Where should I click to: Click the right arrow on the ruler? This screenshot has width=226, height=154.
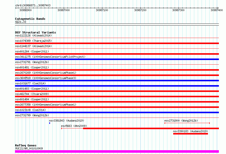[x=218, y=8]
